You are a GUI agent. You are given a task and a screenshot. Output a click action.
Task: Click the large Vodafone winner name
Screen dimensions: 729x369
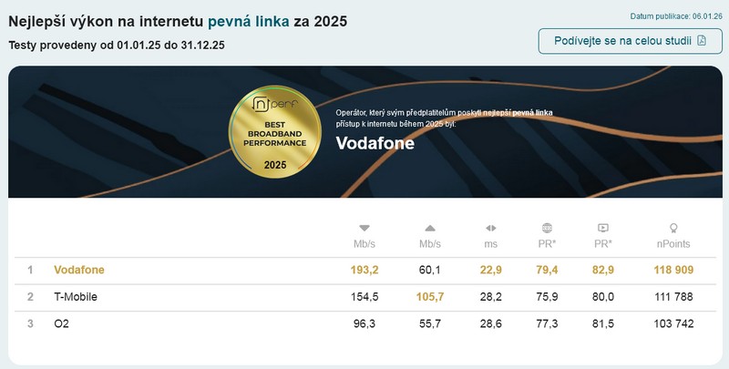[x=375, y=143]
